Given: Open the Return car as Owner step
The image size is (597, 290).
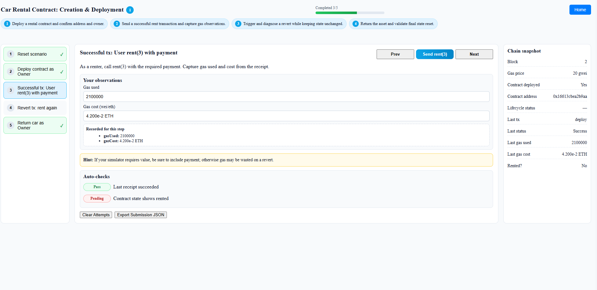Looking at the screenshot, I should (35, 125).
